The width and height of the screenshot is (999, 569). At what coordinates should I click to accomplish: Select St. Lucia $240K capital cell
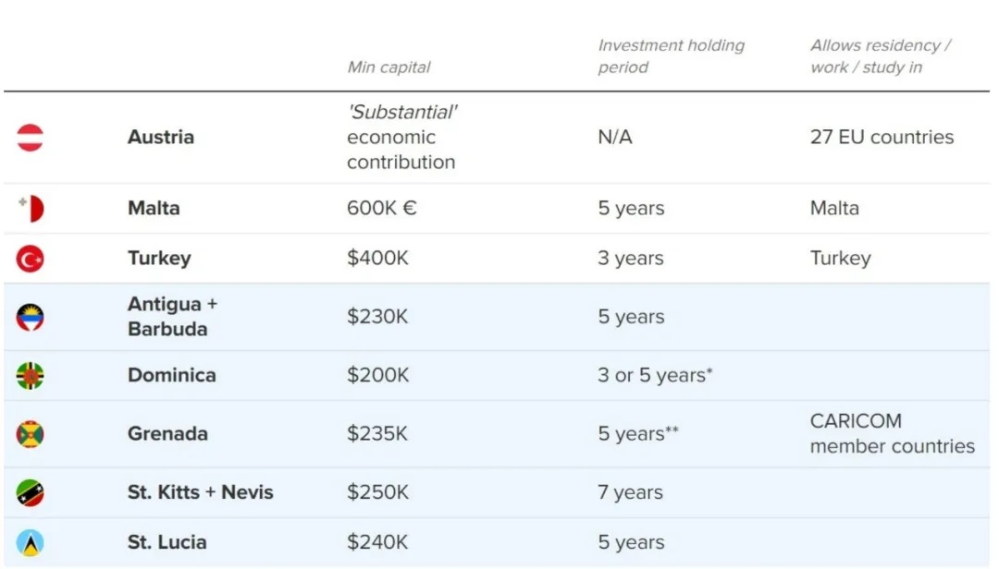377,542
